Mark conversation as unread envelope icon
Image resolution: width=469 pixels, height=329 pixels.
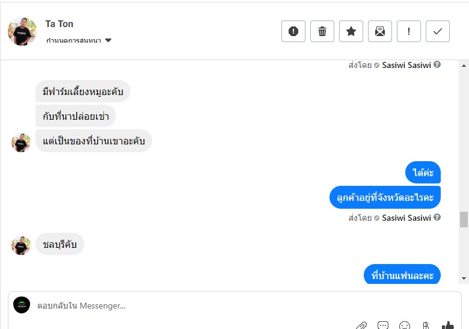click(380, 31)
